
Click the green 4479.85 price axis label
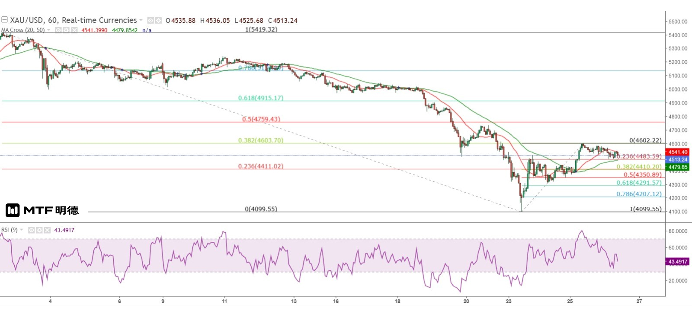677,167
